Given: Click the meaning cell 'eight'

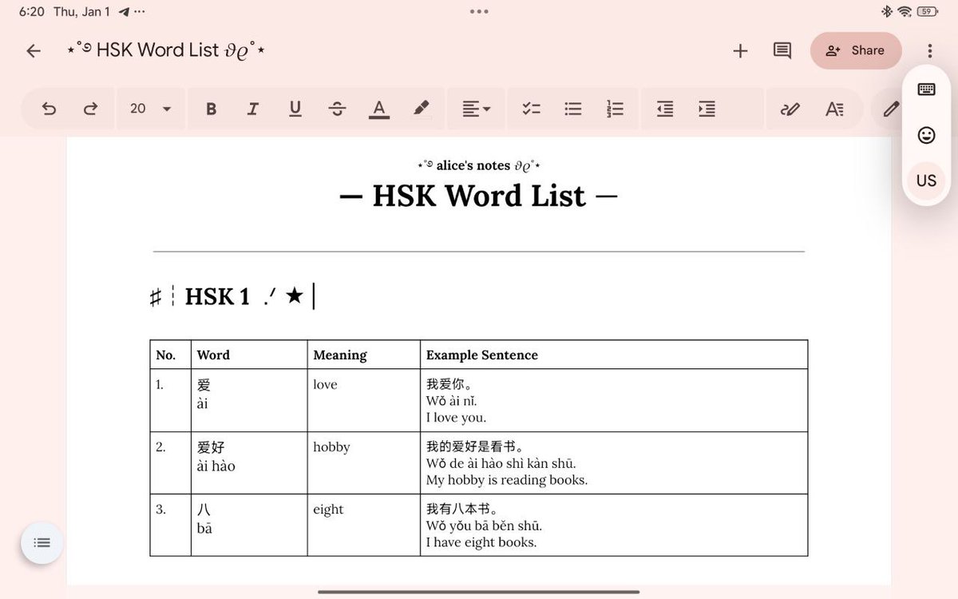Looking at the screenshot, I should 363,525.
